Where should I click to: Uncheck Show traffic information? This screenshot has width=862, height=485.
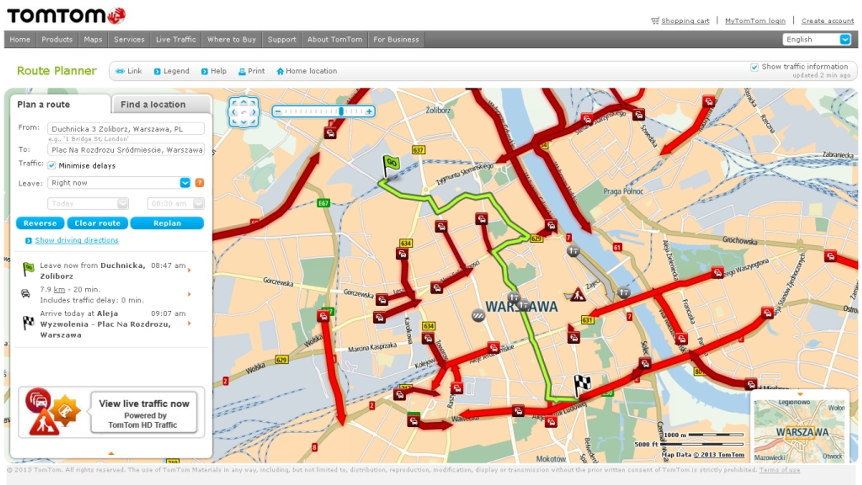754,66
